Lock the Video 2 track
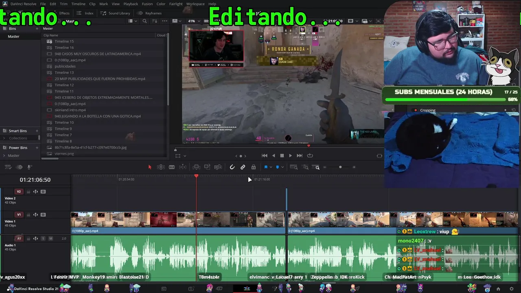The width and height of the screenshot is (521, 293). pyautogui.click(x=28, y=192)
